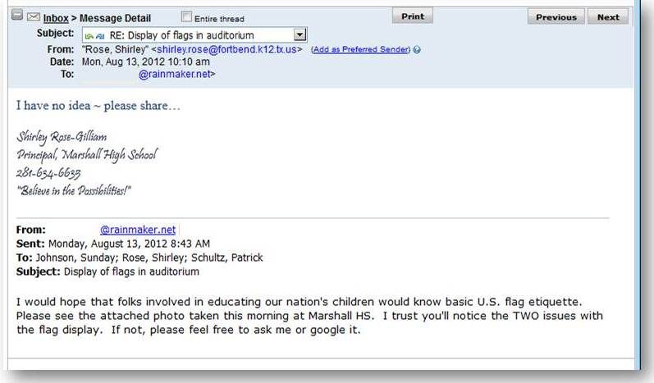Click the Principal, Marshall High School signature line
The image size is (654, 383).
[x=87, y=155]
